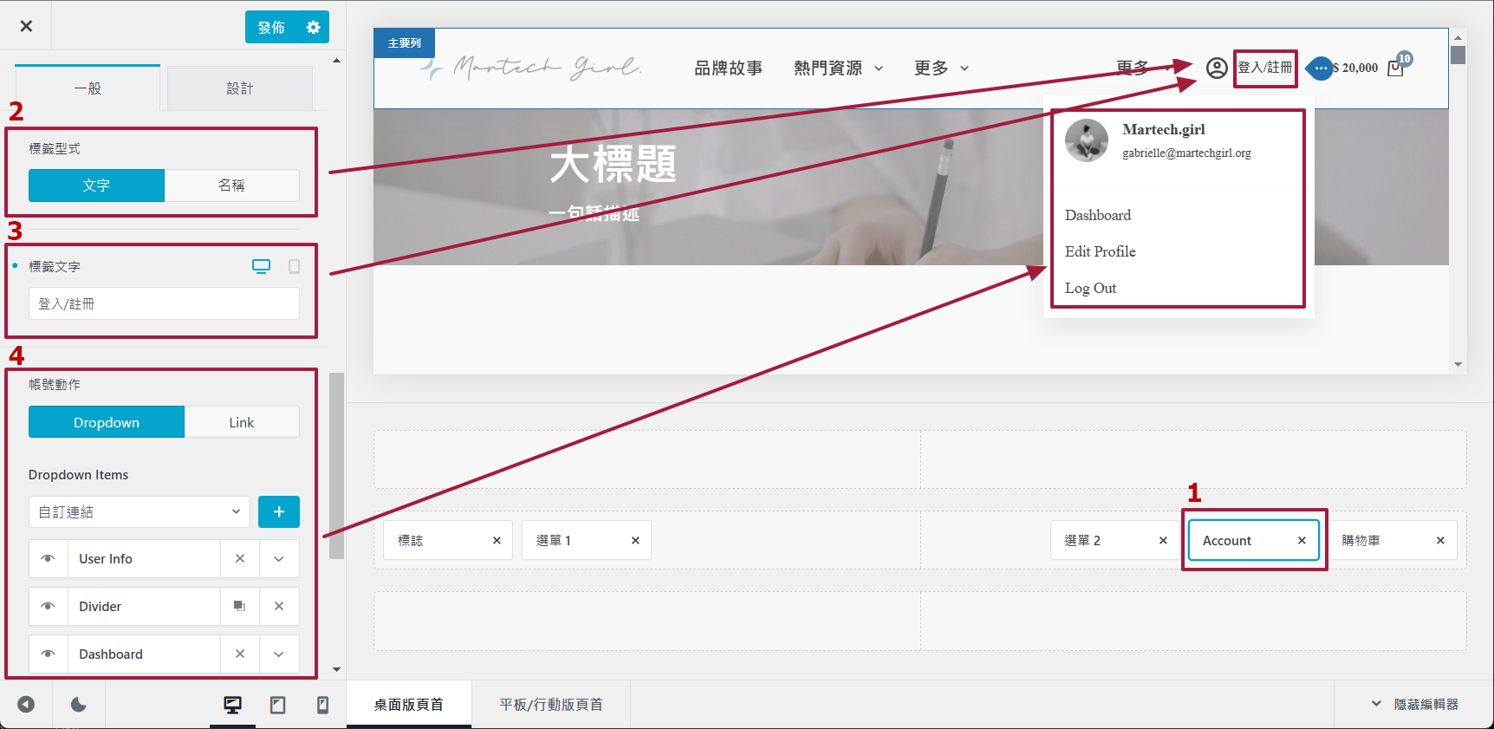1494x729 pixels.
Task: Remove the User Info item
Action: [240, 559]
